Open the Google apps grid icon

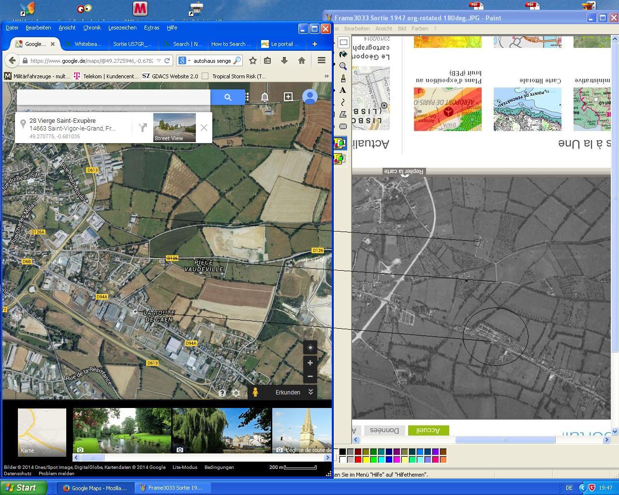click(x=247, y=97)
